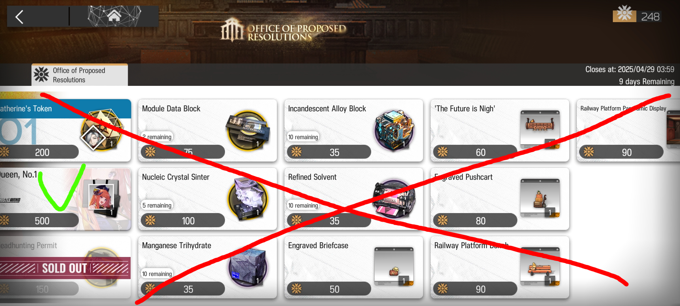
Task: Click the sold out Headhunting Permit card
Action: [65, 267]
